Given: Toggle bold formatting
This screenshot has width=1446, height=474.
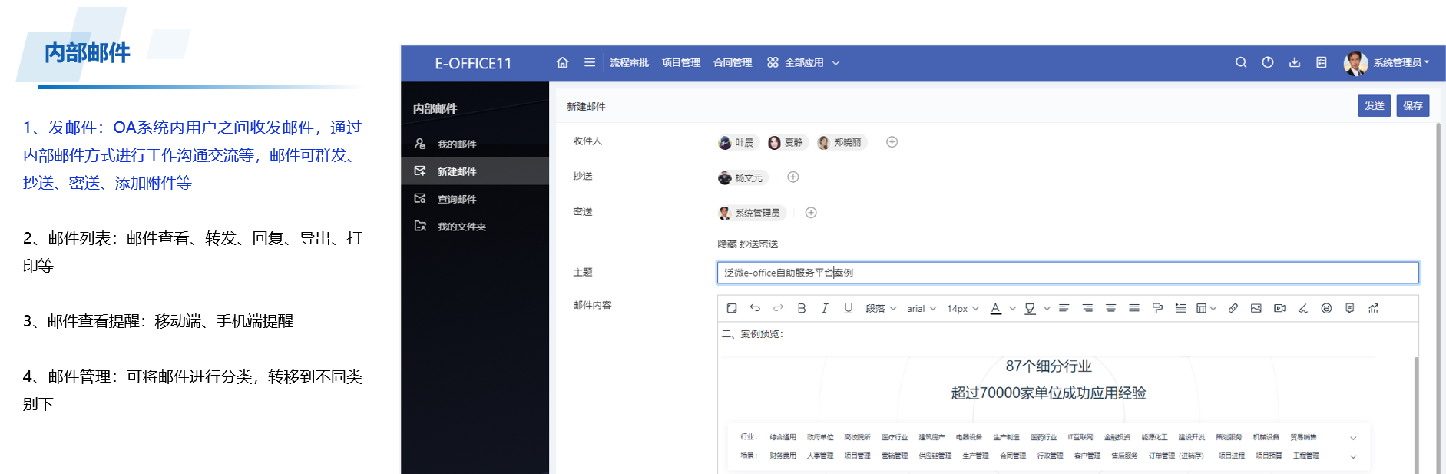Looking at the screenshot, I should coord(802,308).
